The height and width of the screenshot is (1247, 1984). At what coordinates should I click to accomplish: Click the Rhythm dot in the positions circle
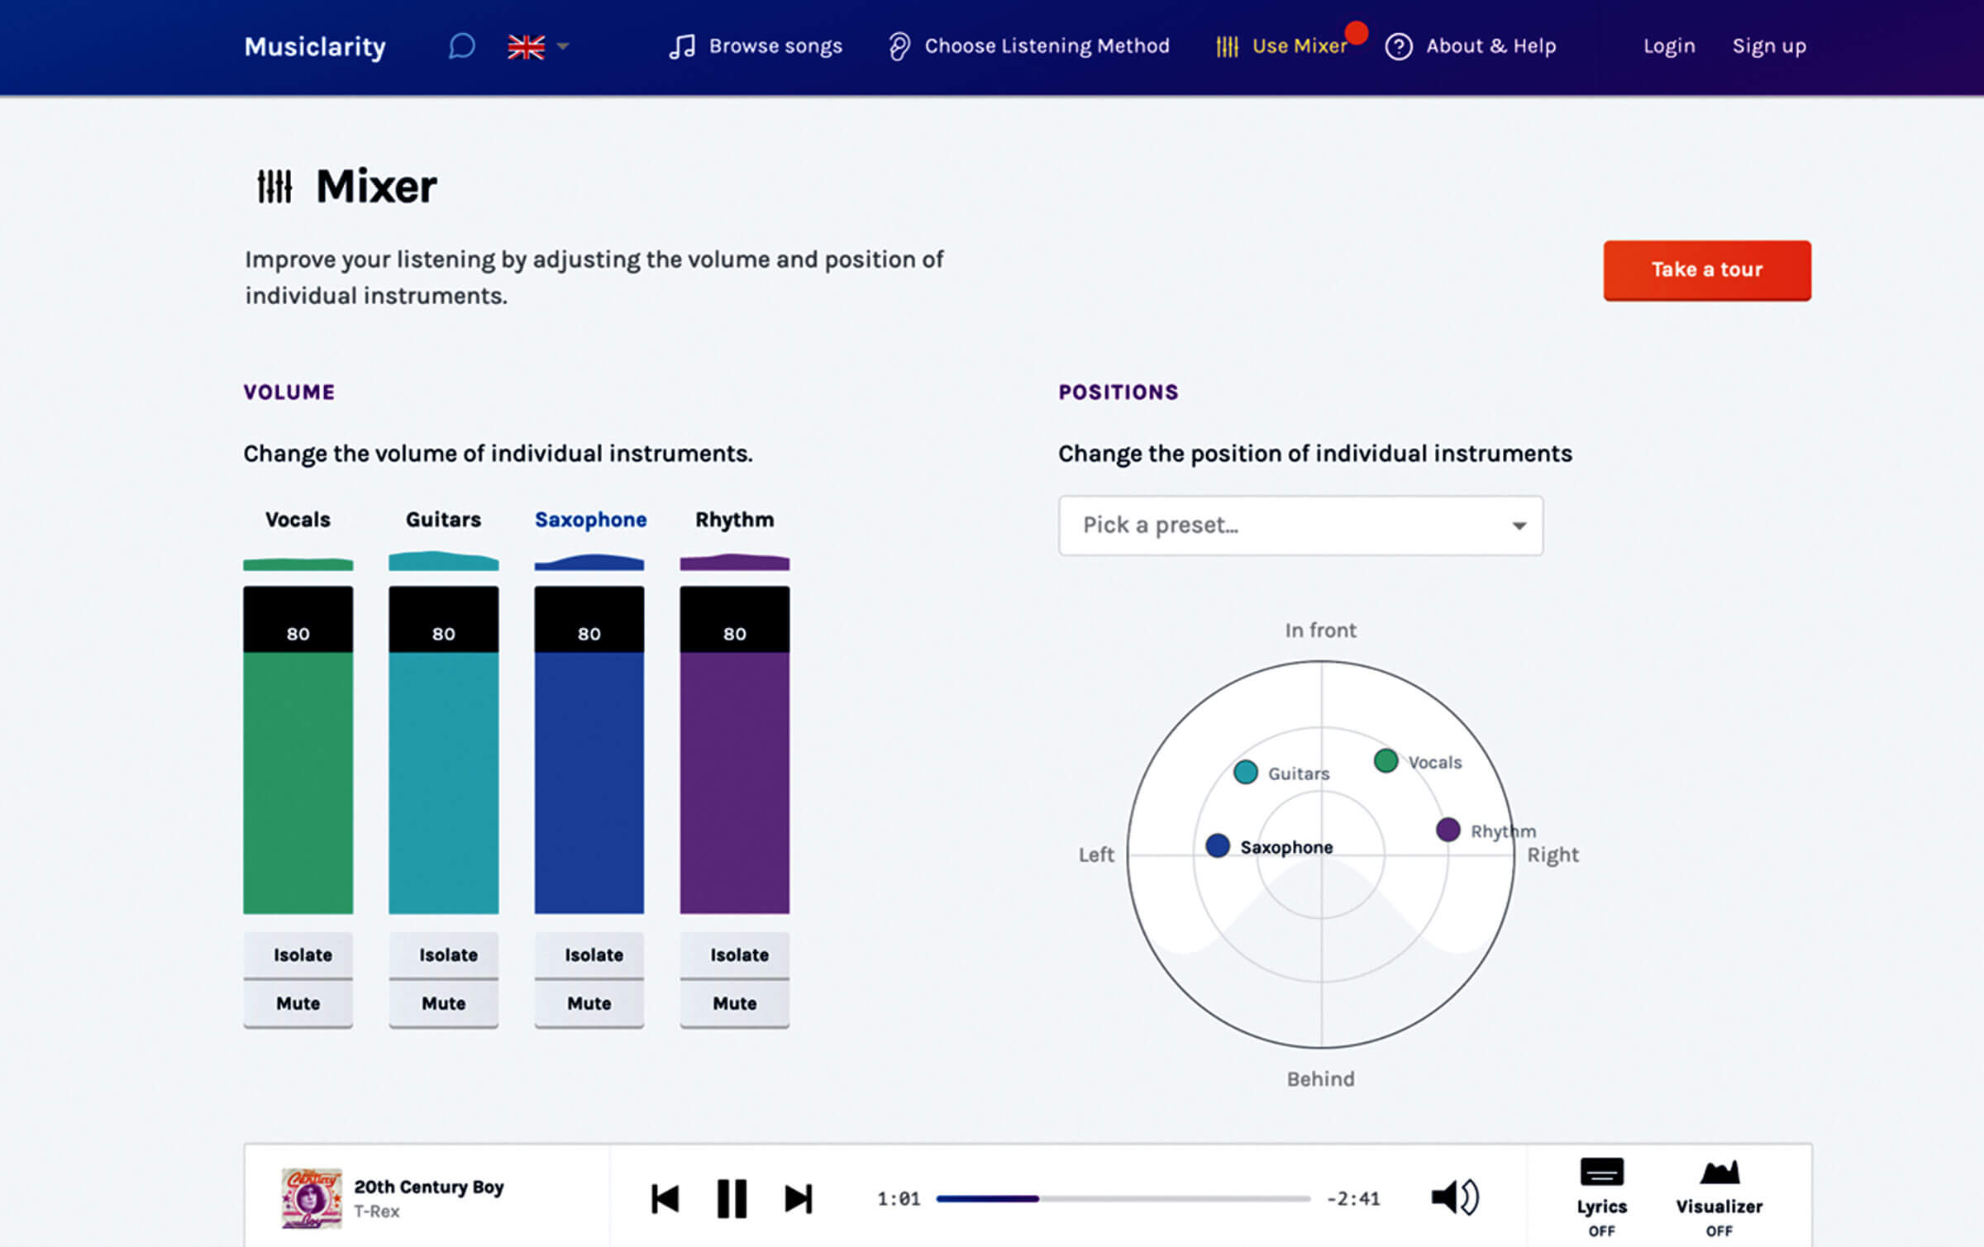(x=1447, y=829)
